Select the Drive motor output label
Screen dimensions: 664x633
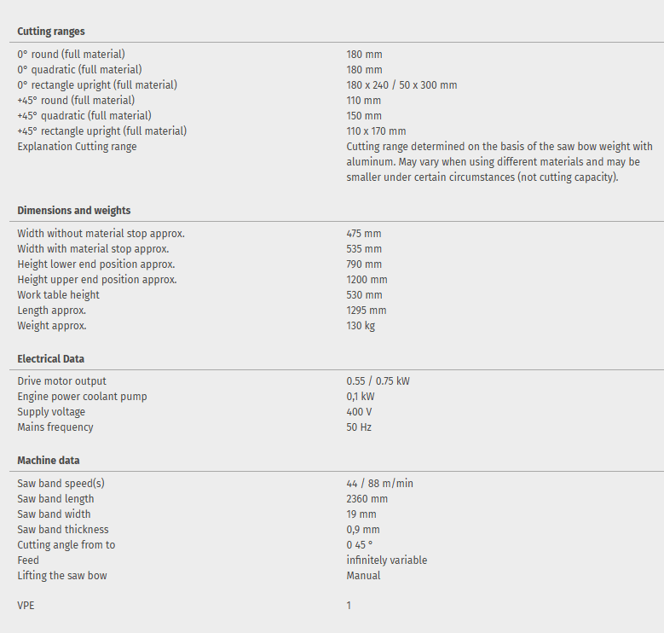tap(62, 381)
